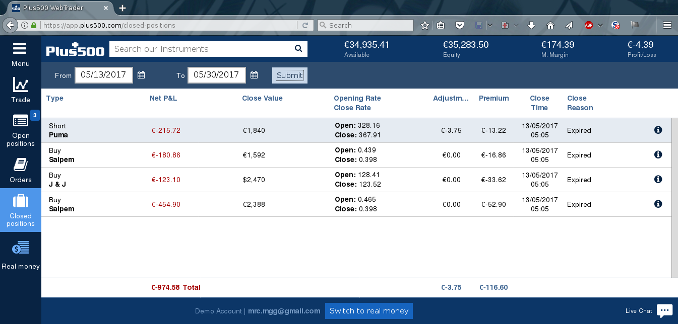Sort by the Net P&L column header

pyautogui.click(x=162, y=98)
